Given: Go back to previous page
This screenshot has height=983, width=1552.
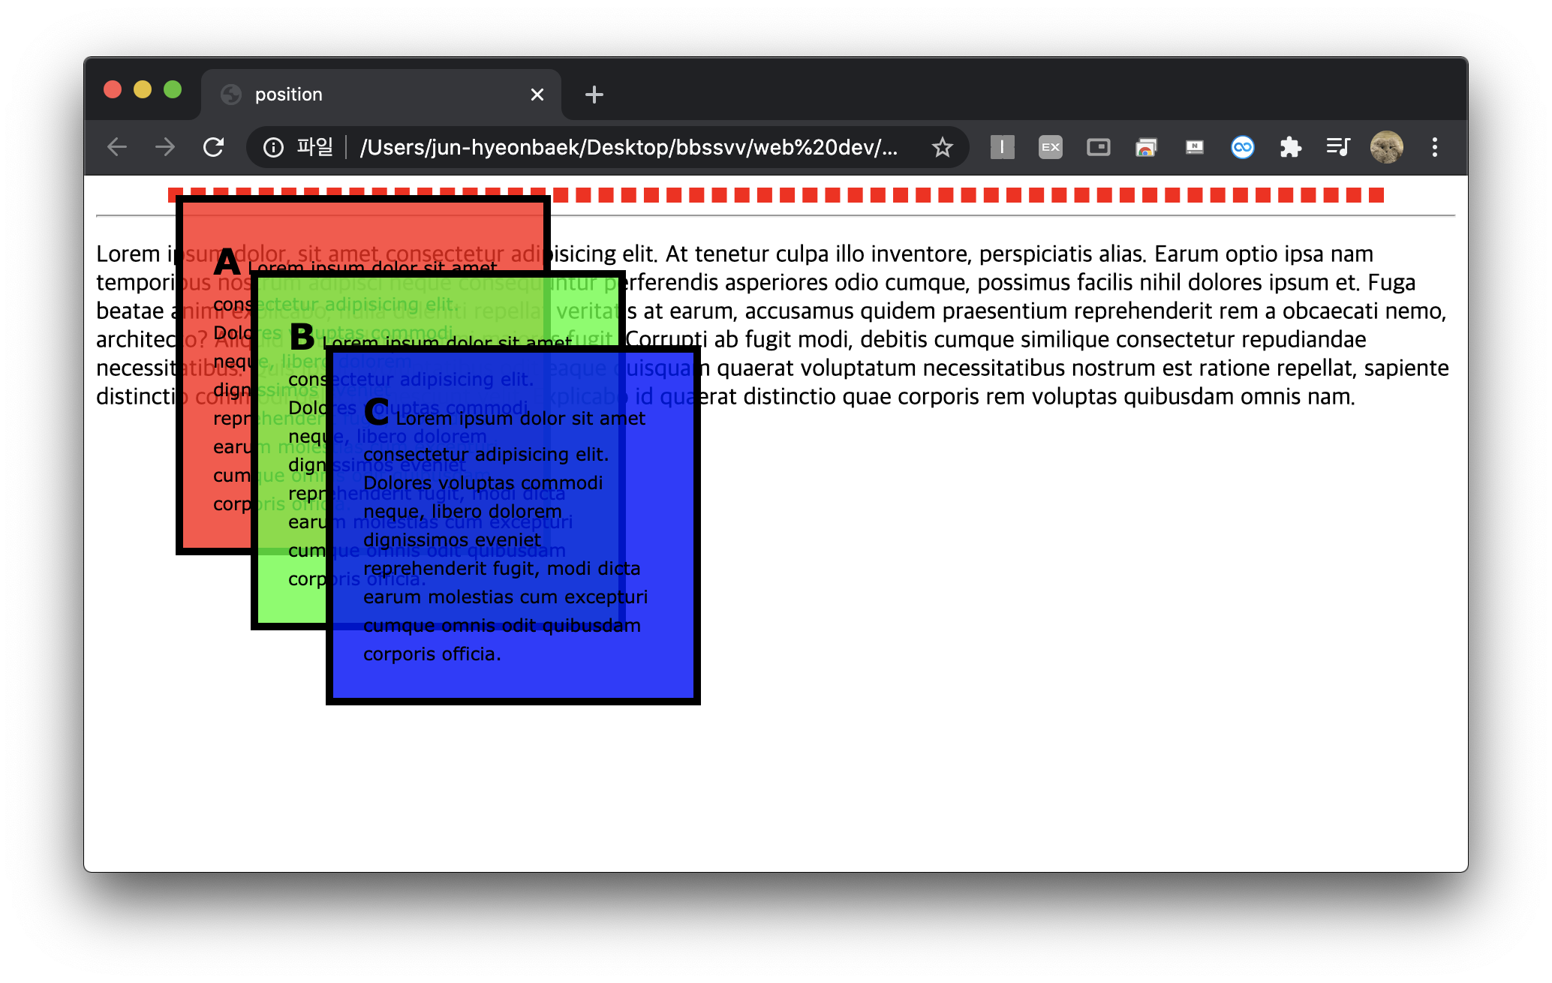Looking at the screenshot, I should coord(117,147).
